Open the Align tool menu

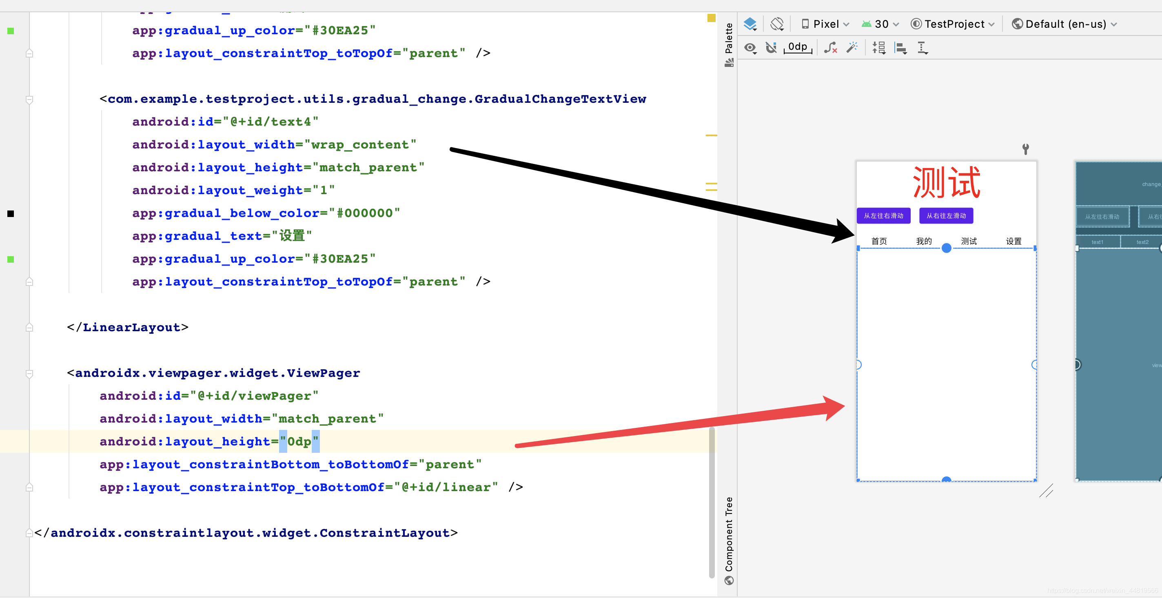[x=901, y=47]
